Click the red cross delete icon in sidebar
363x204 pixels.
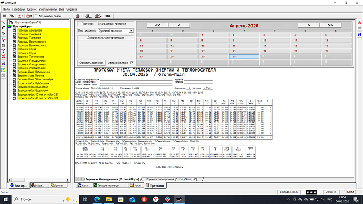click(x=3, y=56)
